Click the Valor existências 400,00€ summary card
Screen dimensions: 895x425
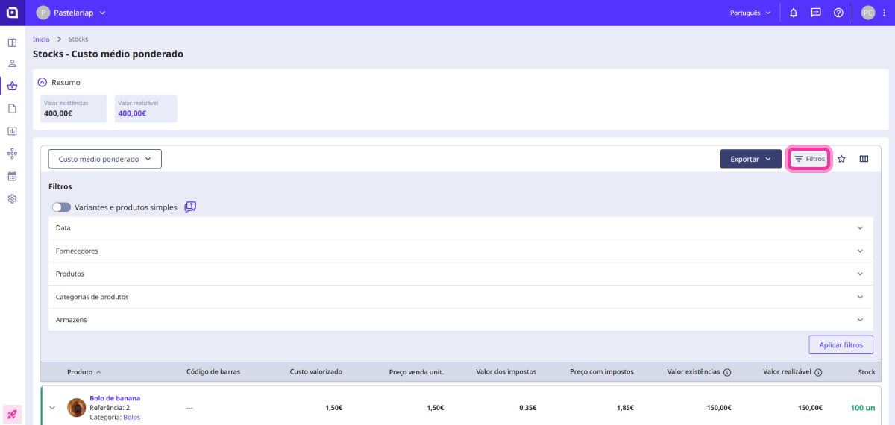[74, 109]
